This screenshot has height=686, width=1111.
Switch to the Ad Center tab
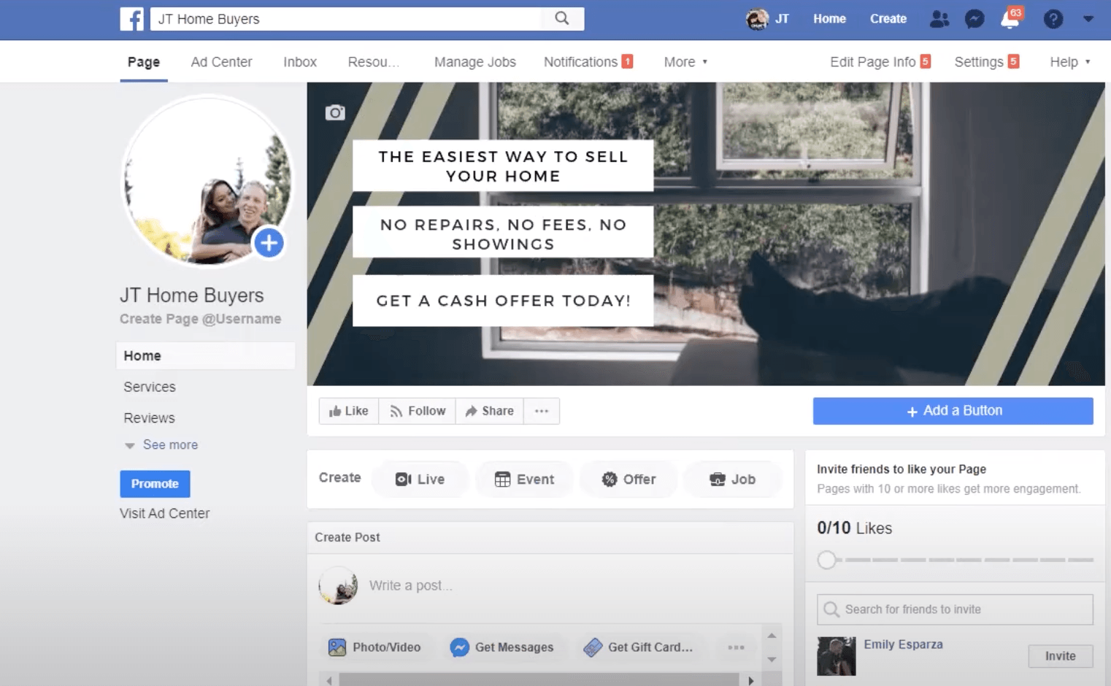tap(221, 62)
